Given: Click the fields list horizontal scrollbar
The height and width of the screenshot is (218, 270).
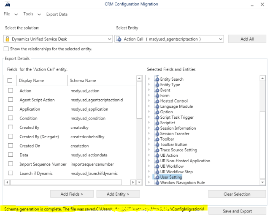Looking at the screenshot, I should [x=66, y=182].
